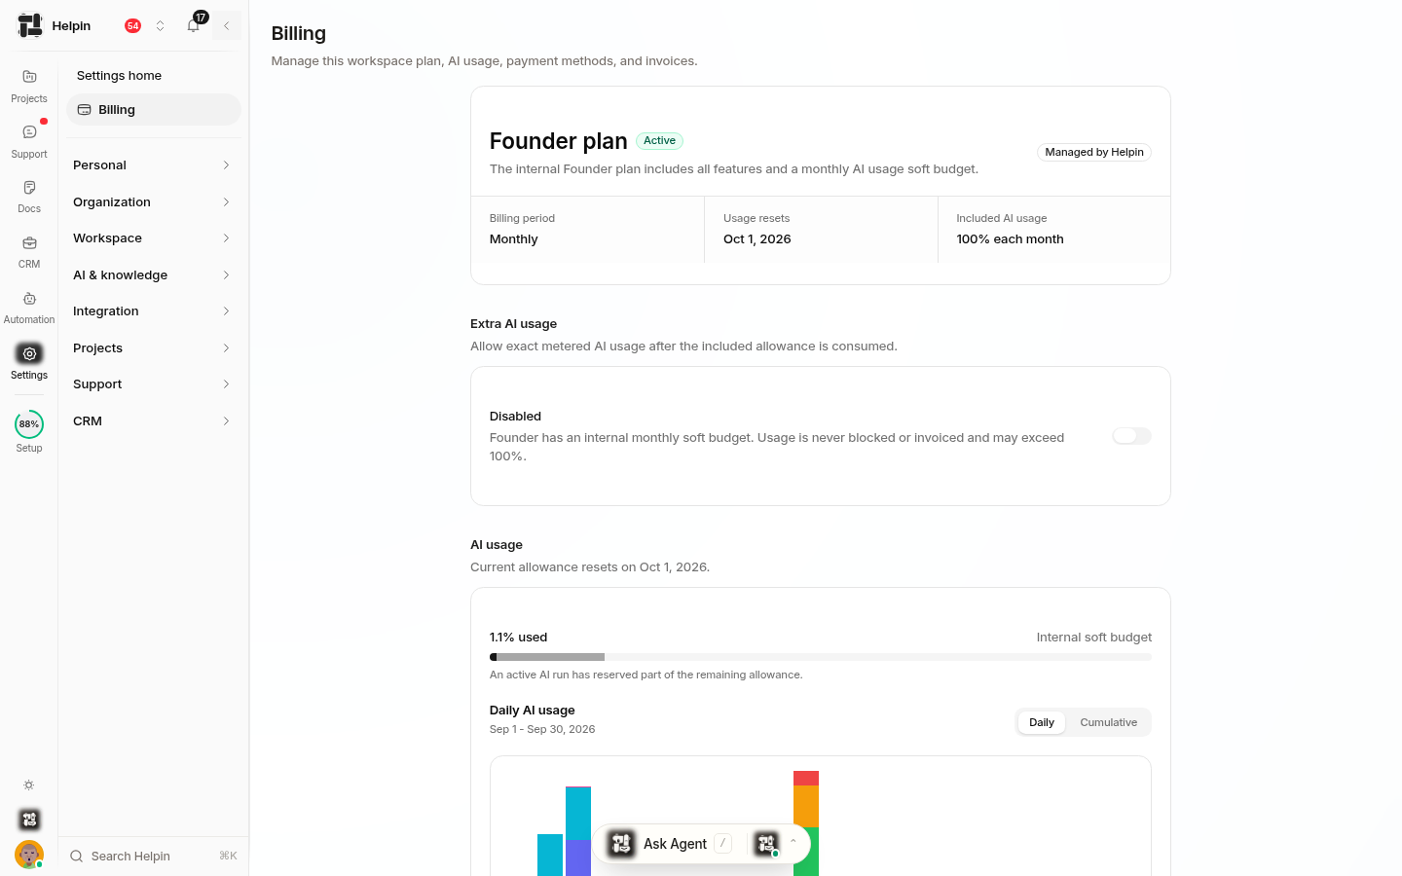Expand the Workspace settings section
This screenshot has width=1402, height=876.
(x=153, y=238)
